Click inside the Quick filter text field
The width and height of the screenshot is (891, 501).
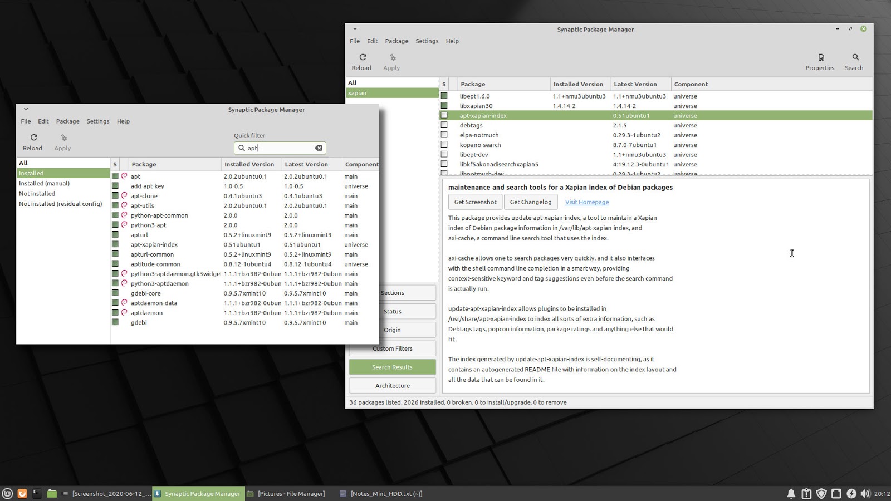(278, 148)
